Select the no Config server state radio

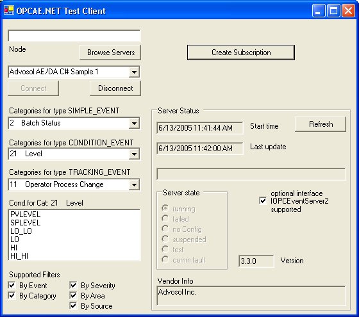click(x=165, y=229)
